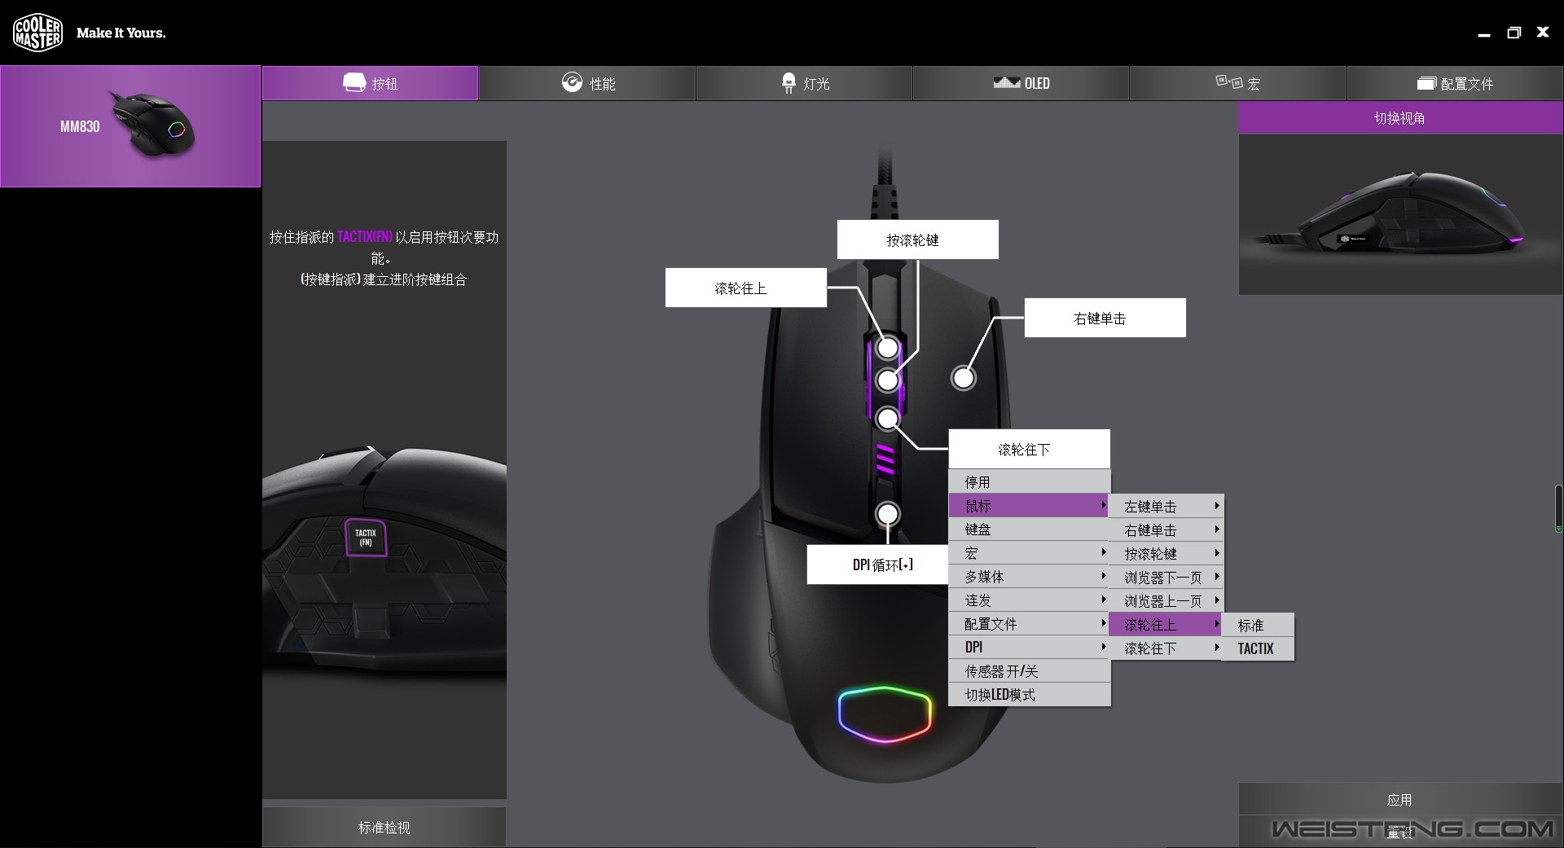1564x848 pixels.
Task: Open the 灯光 (Lighting) tab
Action: [x=804, y=83]
